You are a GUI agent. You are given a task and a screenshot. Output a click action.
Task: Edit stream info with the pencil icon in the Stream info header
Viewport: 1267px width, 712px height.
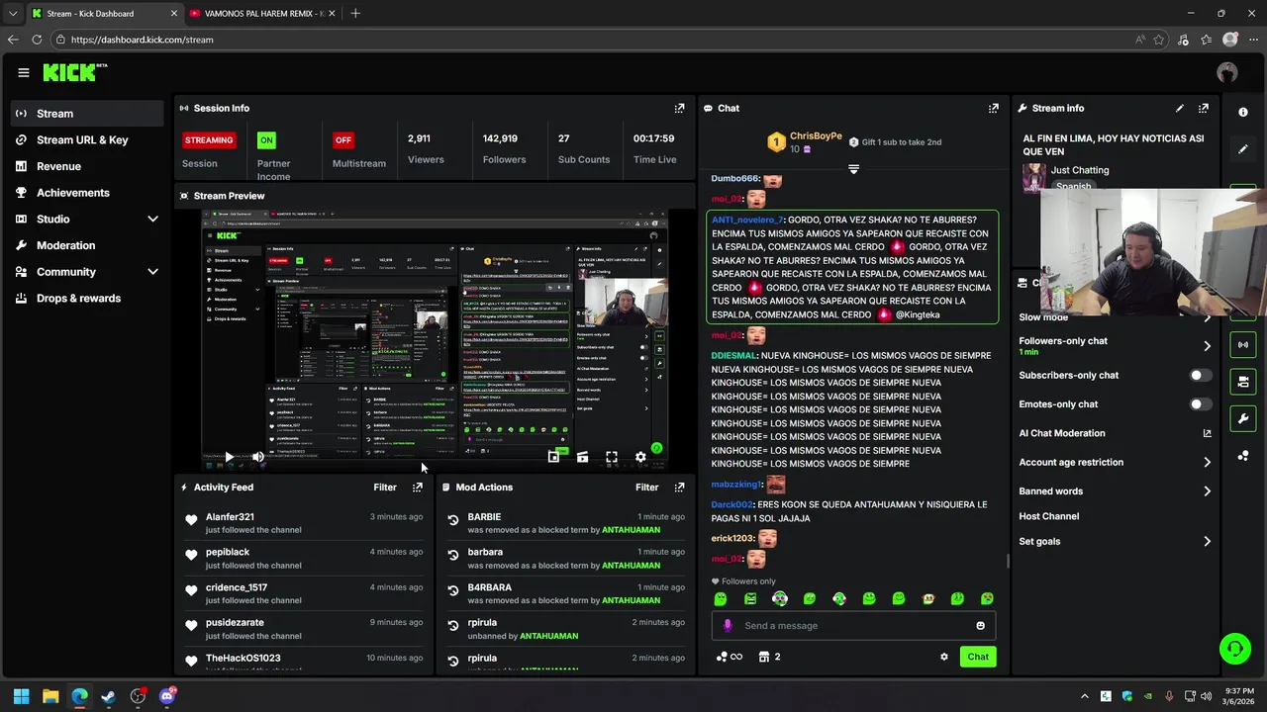1179,109
